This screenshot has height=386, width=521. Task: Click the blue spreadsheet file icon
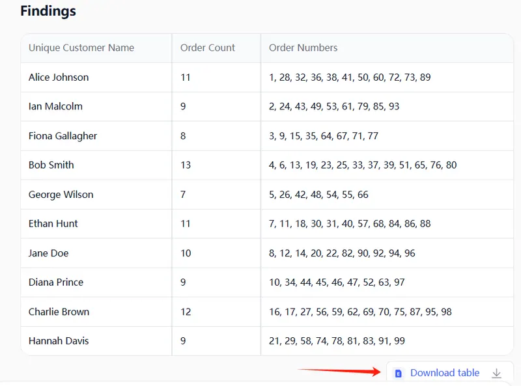pyautogui.click(x=399, y=373)
